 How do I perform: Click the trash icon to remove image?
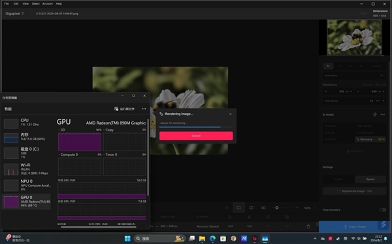(308, 226)
